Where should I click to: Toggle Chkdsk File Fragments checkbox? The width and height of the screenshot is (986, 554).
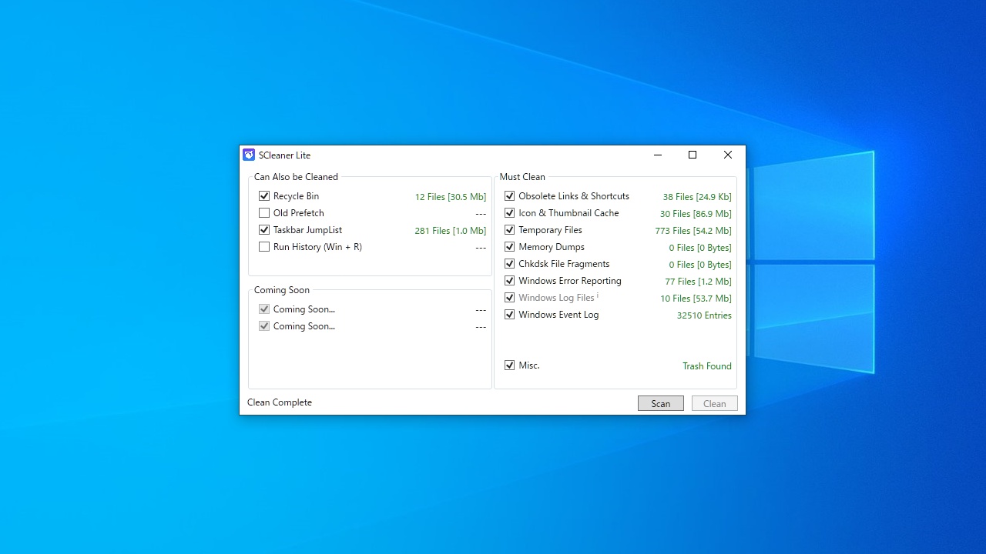pyautogui.click(x=509, y=264)
